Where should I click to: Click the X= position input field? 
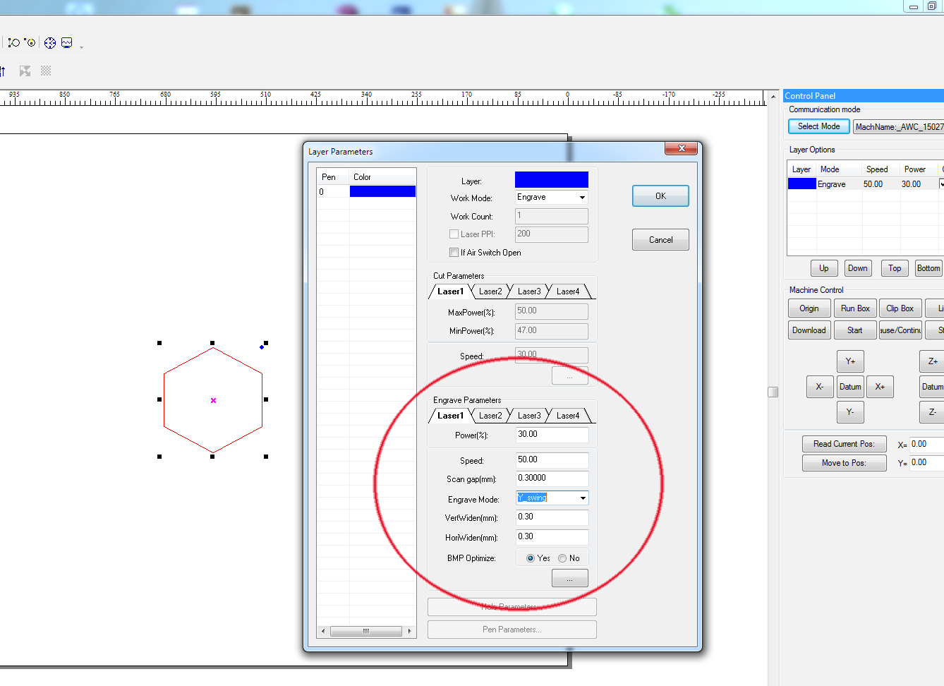point(927,445)
